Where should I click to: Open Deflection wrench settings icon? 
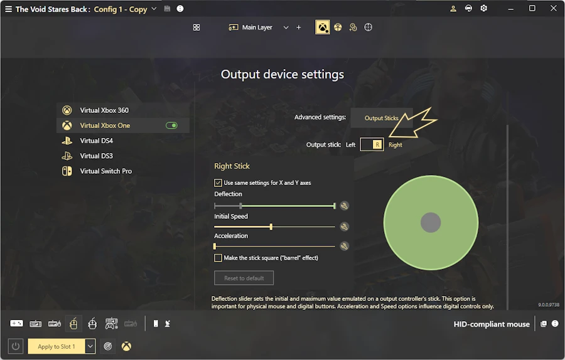[345, 206]
